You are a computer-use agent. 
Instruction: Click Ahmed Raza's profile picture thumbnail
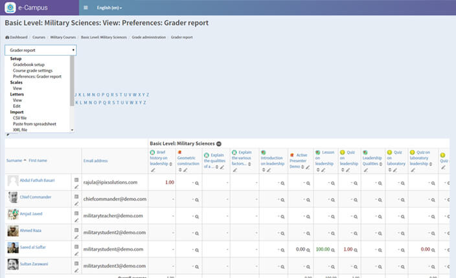click(13, 231)
